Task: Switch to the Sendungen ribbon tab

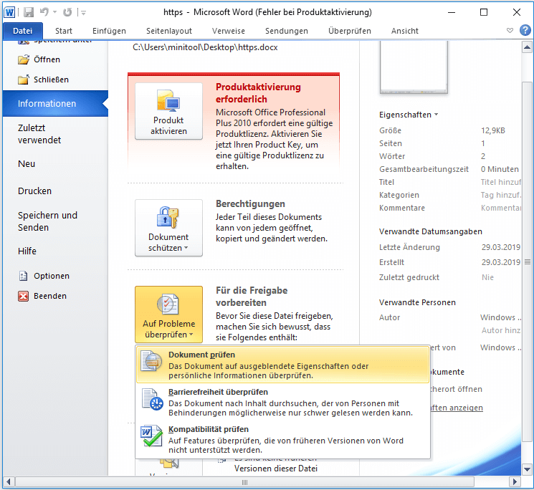Action: (287, 31)
